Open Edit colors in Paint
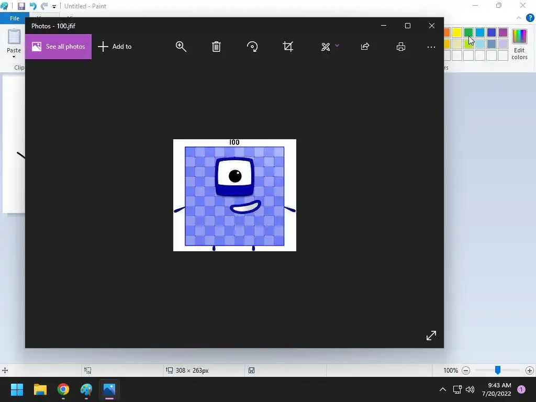Image resolution: width=536 pixels, height=402 pixels. point(520,44)
